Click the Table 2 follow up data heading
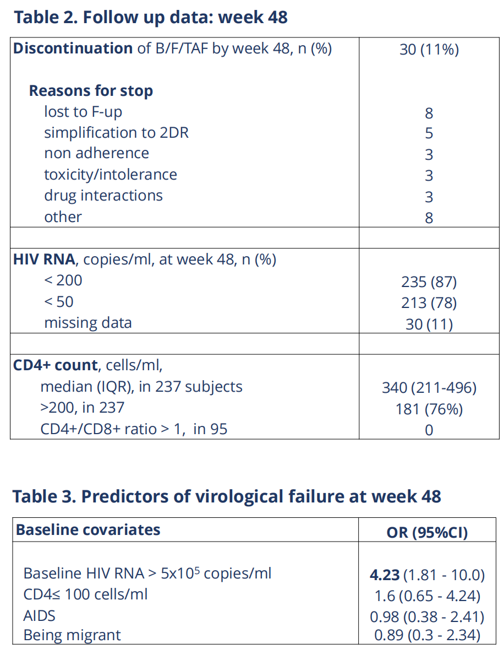 (x=150, y=17)
